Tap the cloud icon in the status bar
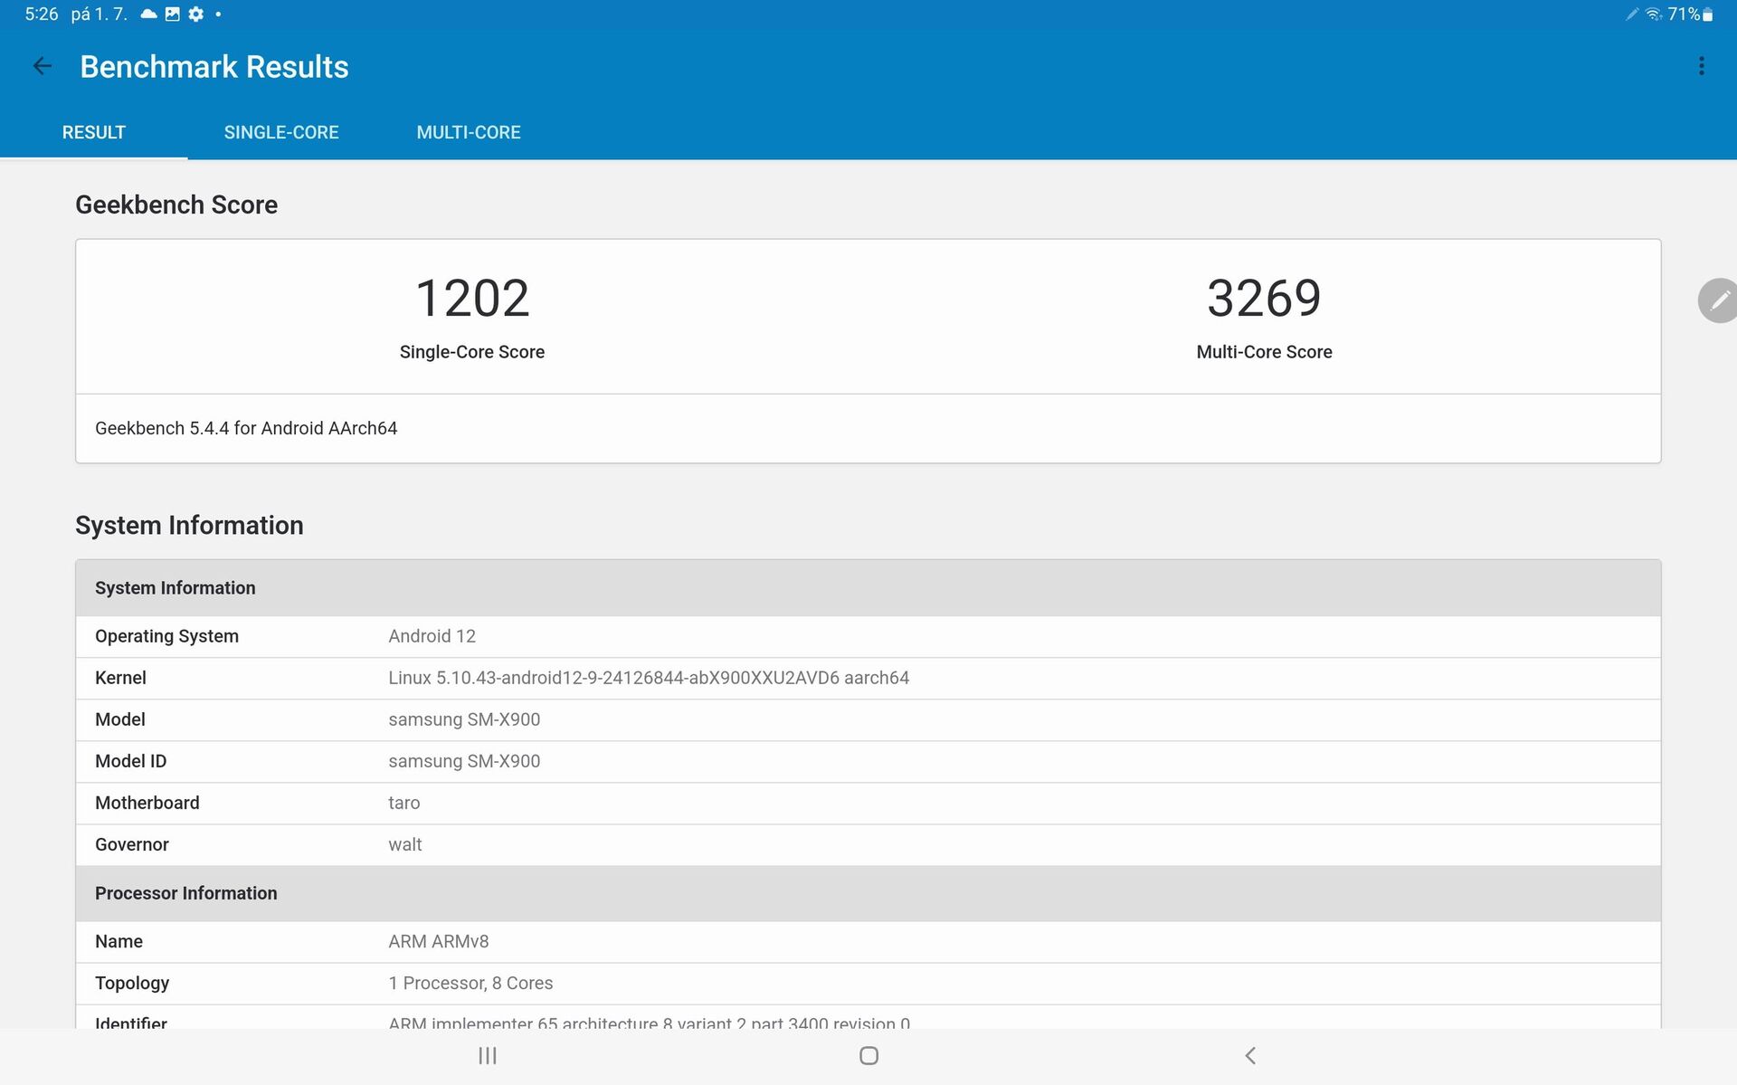The height and width of the screenshot is (1085, 1737). pos(146,14)
